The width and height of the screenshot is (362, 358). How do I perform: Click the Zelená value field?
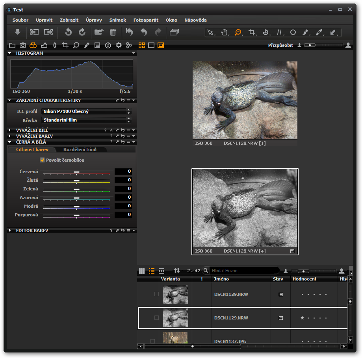point(123,188)
